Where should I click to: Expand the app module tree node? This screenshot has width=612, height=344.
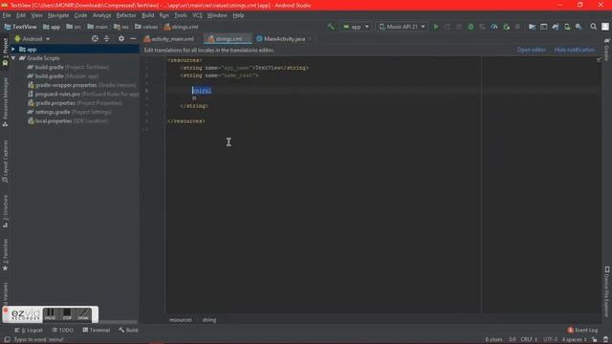[13, 50]
